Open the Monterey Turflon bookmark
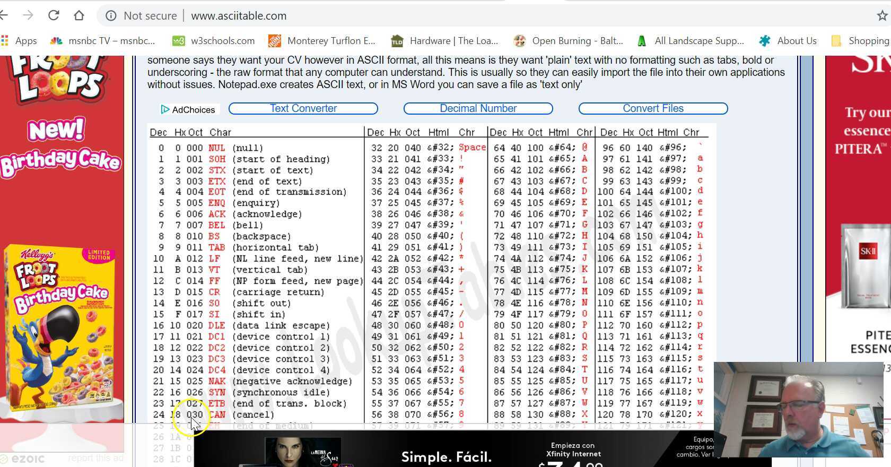Viewport: 891px width, 467px height. pyautogui.click(x=322, y=41)
